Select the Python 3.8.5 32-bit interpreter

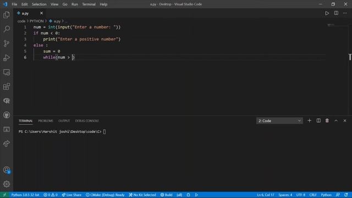[x=25, y=195]
